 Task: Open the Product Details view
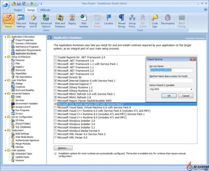point(8,21)
